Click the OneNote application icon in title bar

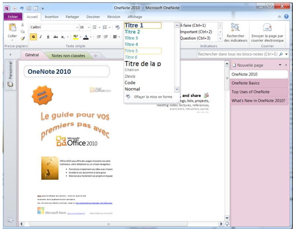coord(7,8)
